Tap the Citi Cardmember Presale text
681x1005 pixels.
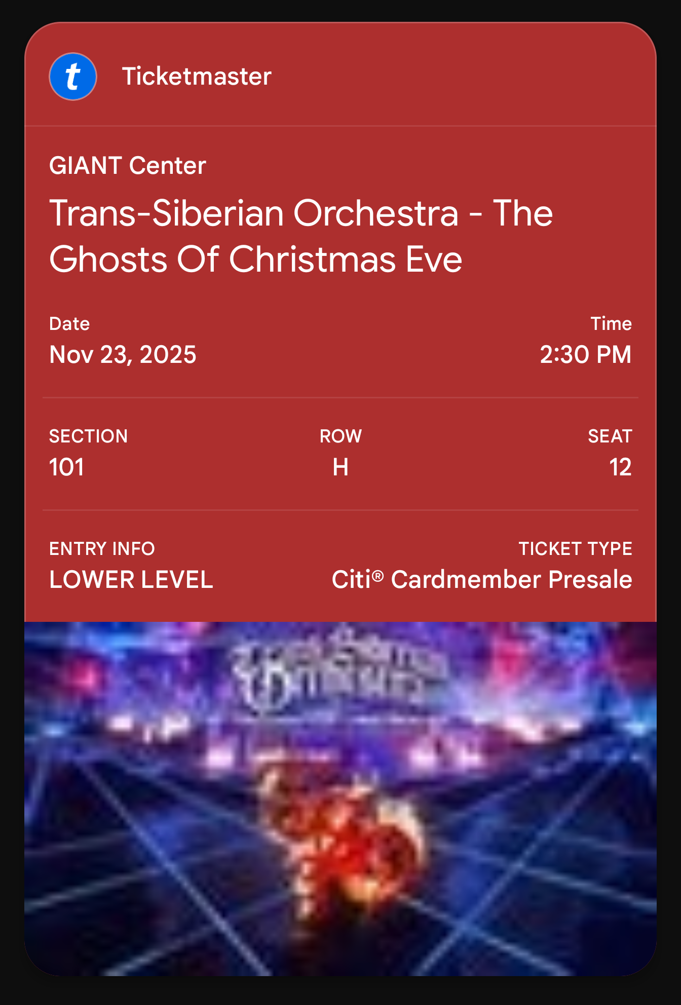pos(482,580)
